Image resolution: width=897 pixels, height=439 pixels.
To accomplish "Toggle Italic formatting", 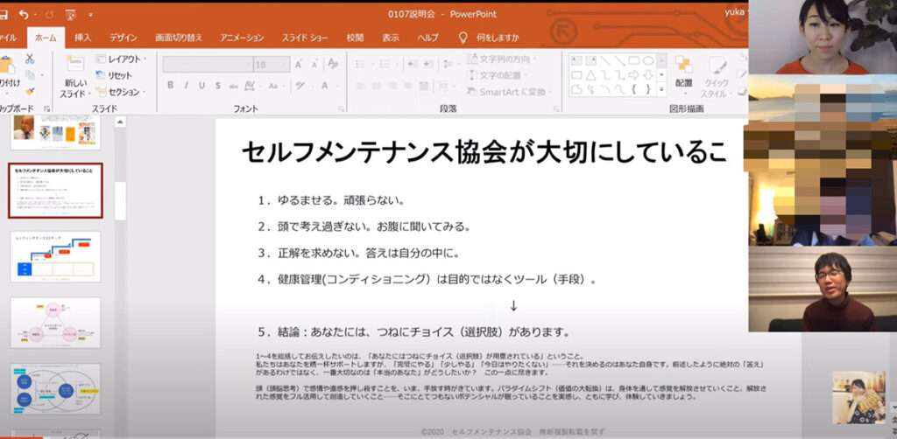I will [186, 86].
